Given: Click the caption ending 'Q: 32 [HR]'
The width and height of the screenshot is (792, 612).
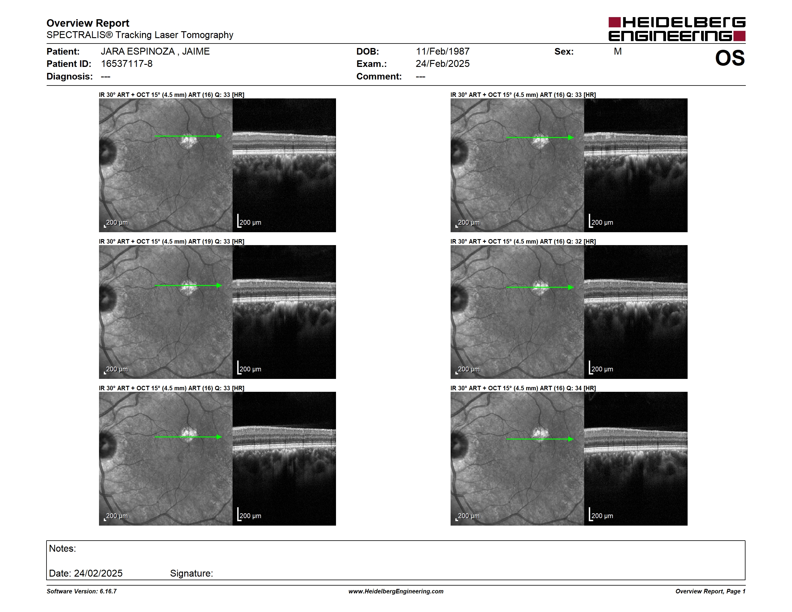Looking at the screenshot, I should 523,241.
